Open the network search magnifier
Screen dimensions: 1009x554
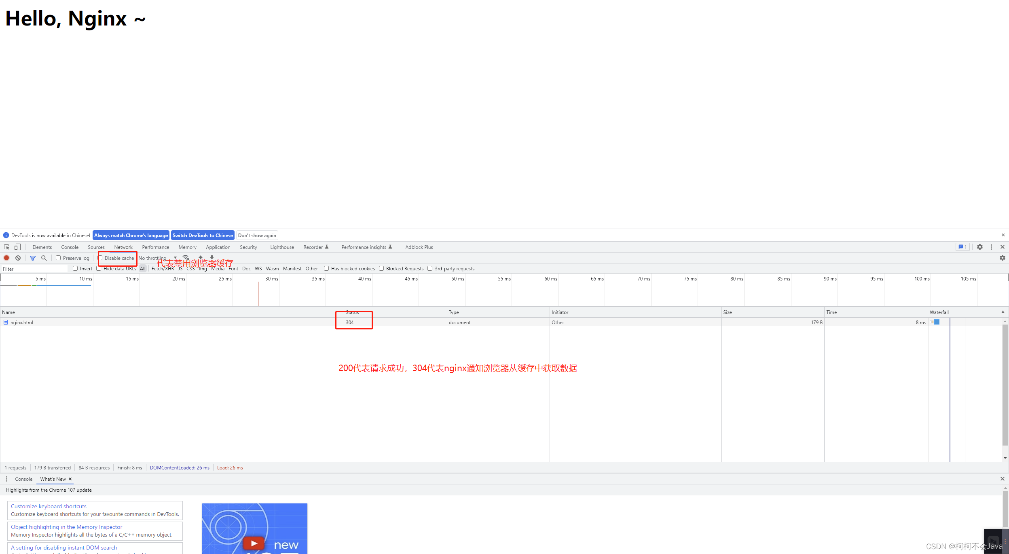point(44,258)
